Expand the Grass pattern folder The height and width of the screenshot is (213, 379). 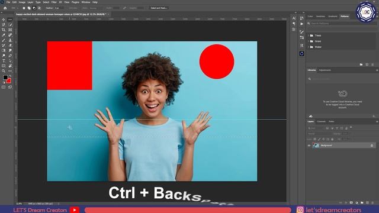point(309,41)
